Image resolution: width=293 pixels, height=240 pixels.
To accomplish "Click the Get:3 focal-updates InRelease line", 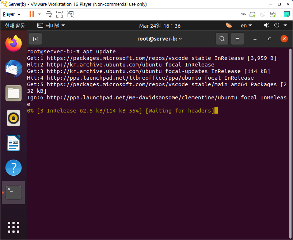I will pos(149,71).
